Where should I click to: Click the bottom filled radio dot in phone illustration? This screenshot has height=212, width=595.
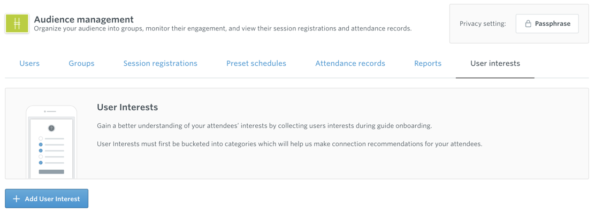41,163
